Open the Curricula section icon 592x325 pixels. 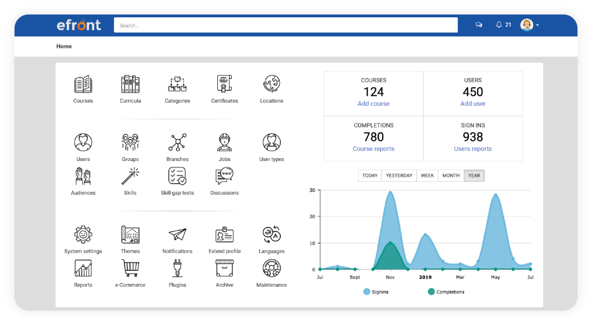[130, 85]
